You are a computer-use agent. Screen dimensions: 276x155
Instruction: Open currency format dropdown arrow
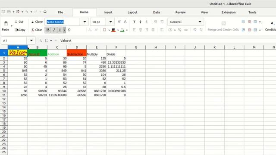pos(175,30)
